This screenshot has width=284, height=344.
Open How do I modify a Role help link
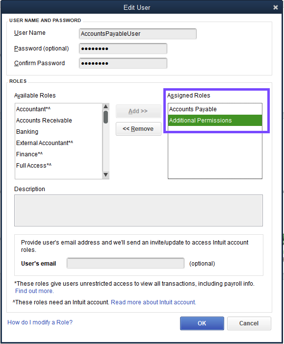(40, 322)
